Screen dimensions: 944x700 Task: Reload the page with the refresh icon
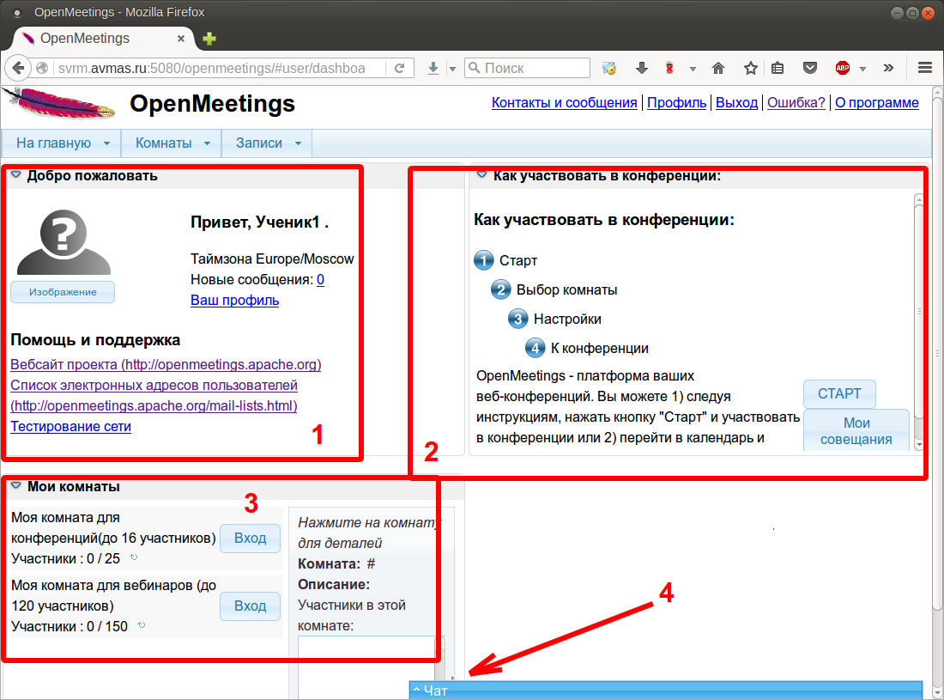(x=399, y=68)
